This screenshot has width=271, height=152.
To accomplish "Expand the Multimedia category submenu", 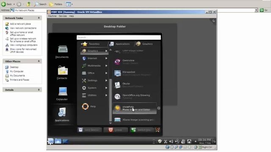I will (x=94, y=66).
